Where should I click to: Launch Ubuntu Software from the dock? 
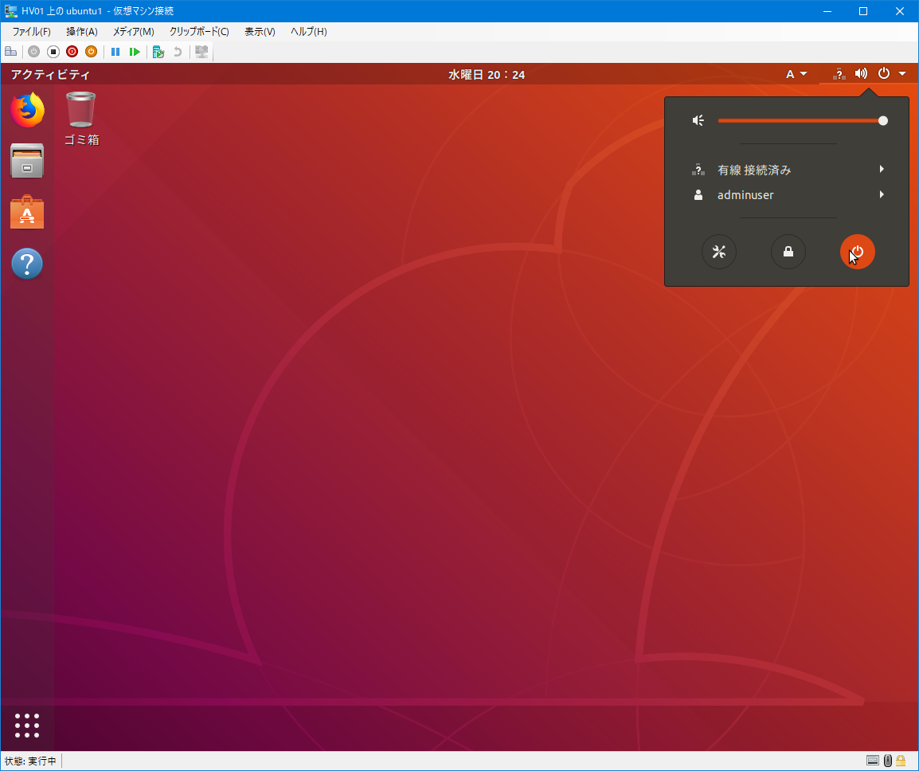click(27, 213)
